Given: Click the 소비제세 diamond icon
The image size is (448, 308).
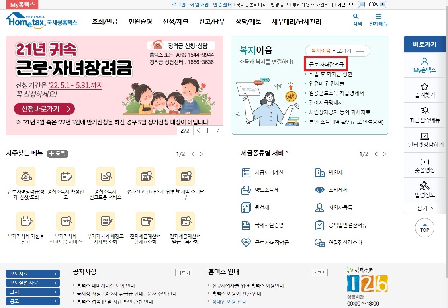Looking at the screenshot, I should (319, 190).
